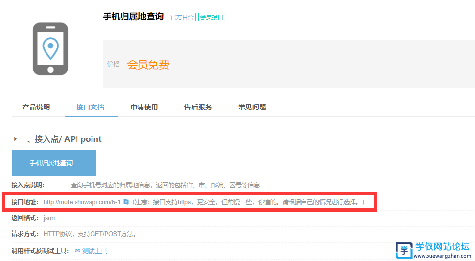Open the 测试工具 link

click(x=94, y=251)
